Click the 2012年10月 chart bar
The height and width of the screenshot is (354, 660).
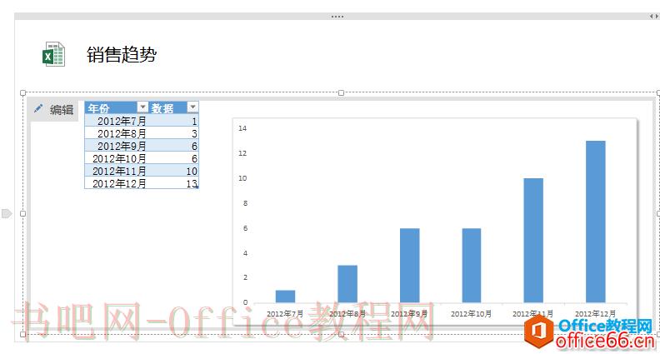click(472, 265)
